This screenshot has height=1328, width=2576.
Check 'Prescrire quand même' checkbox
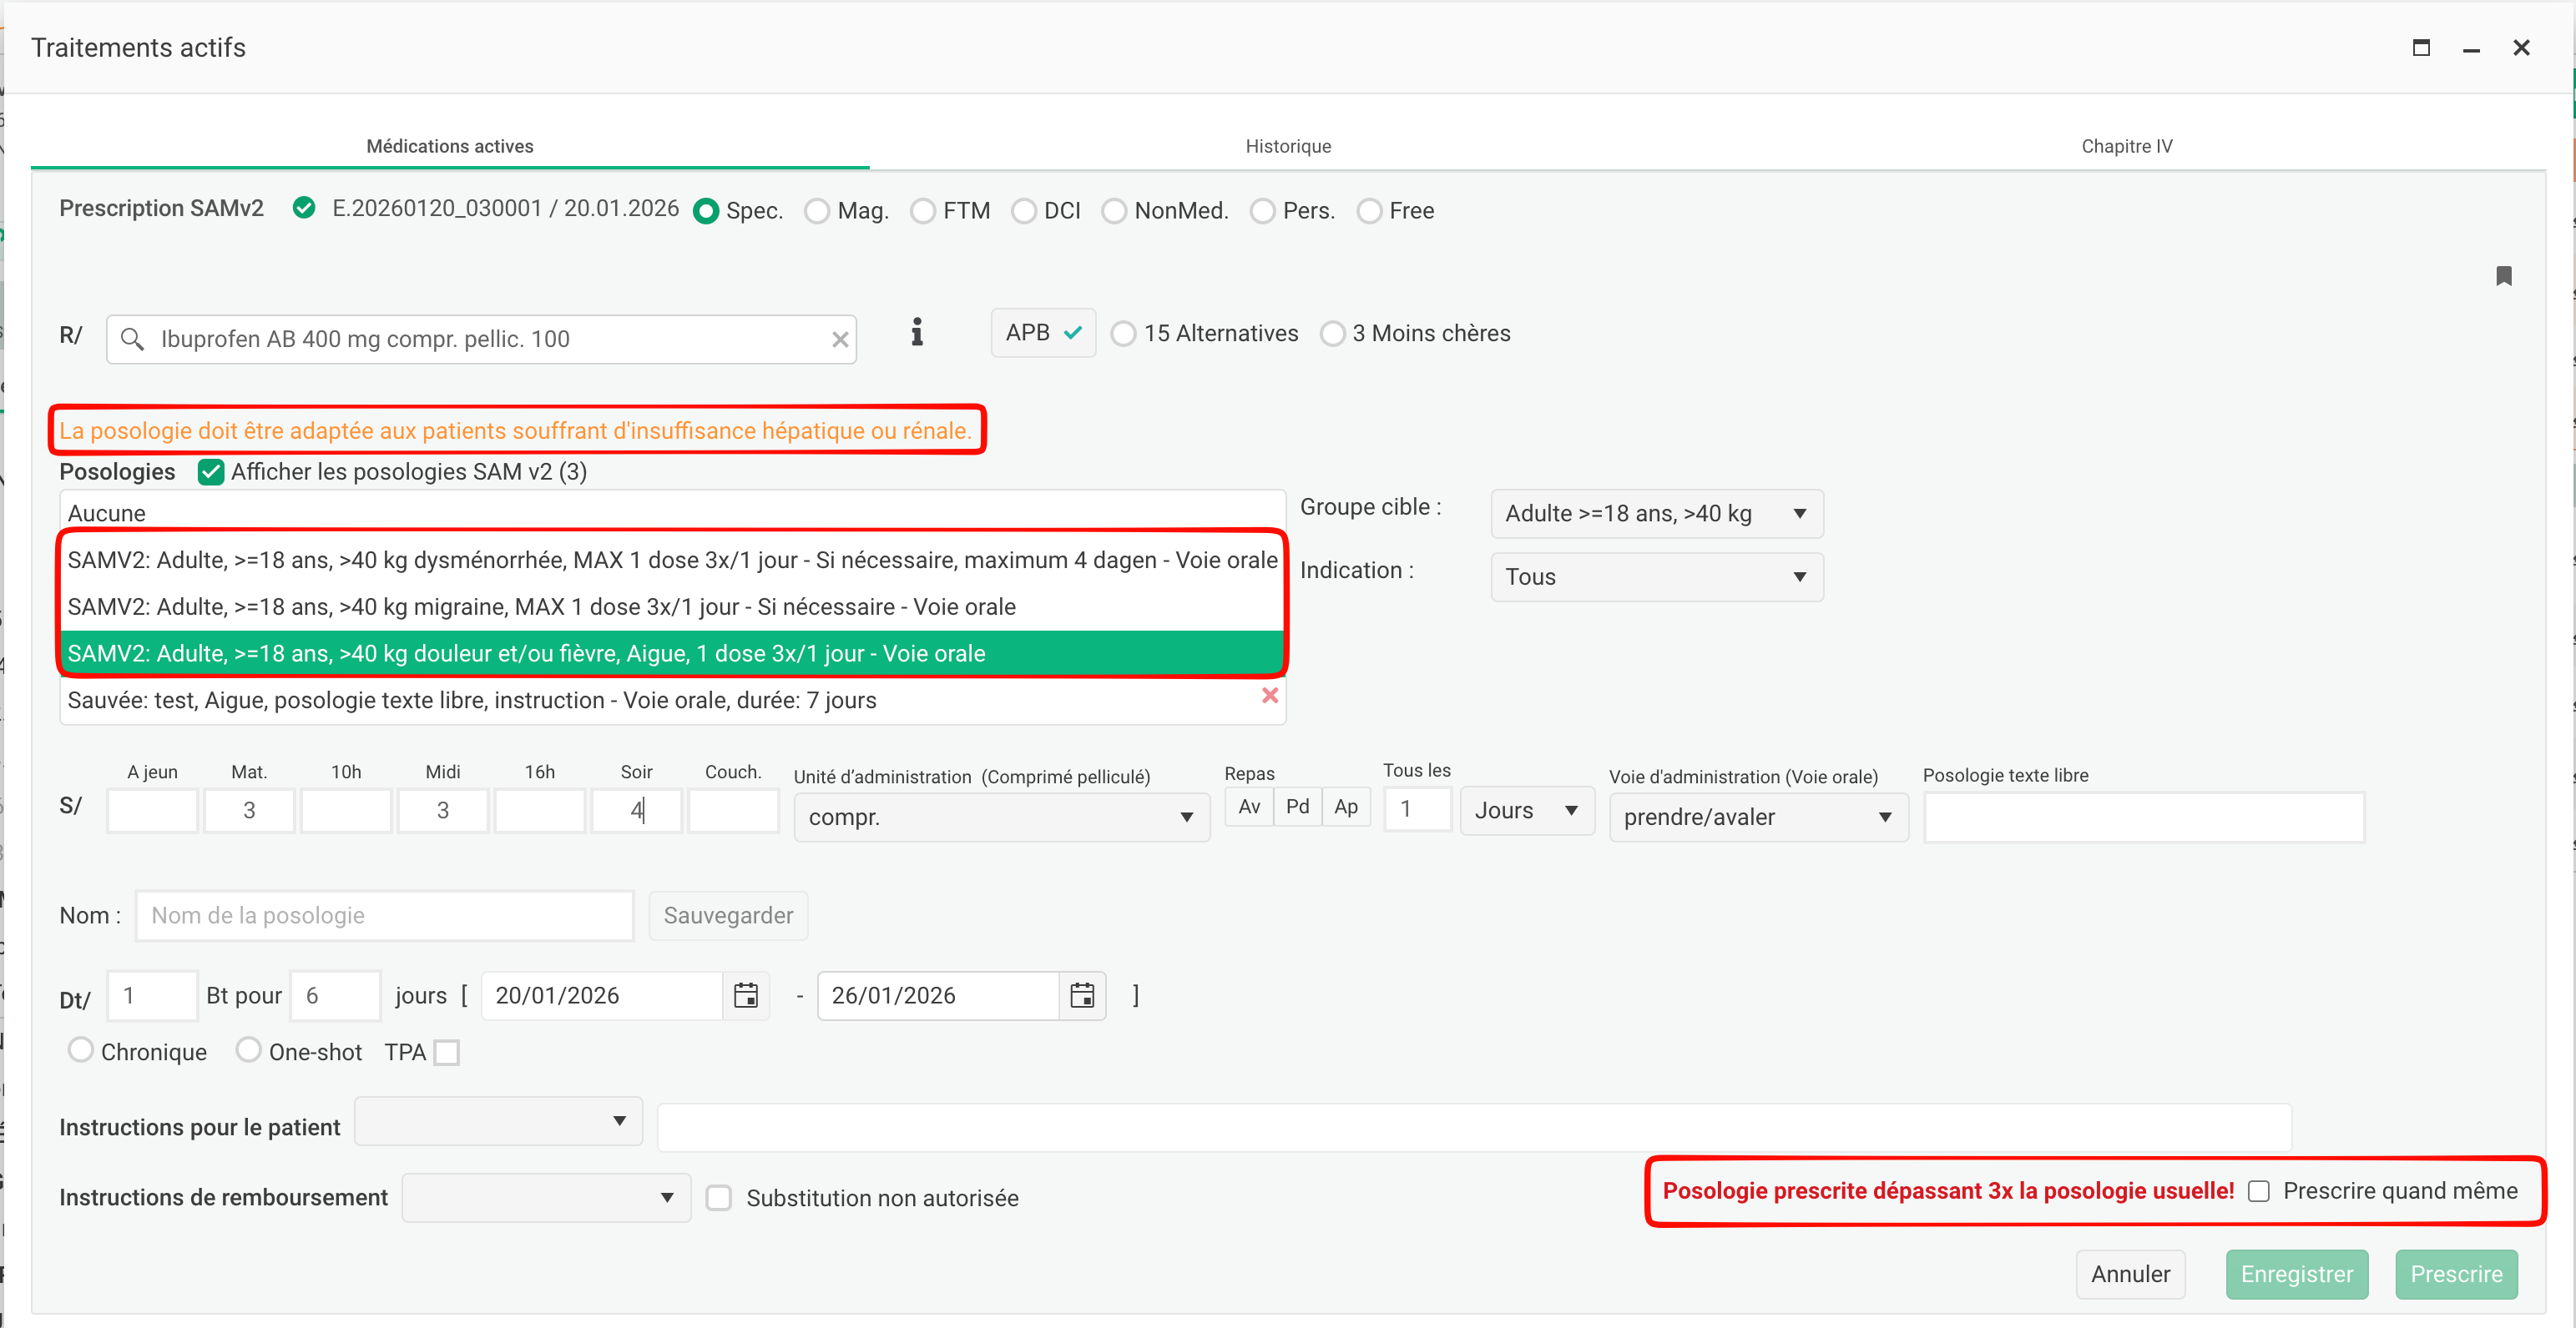point(2258,1191)
